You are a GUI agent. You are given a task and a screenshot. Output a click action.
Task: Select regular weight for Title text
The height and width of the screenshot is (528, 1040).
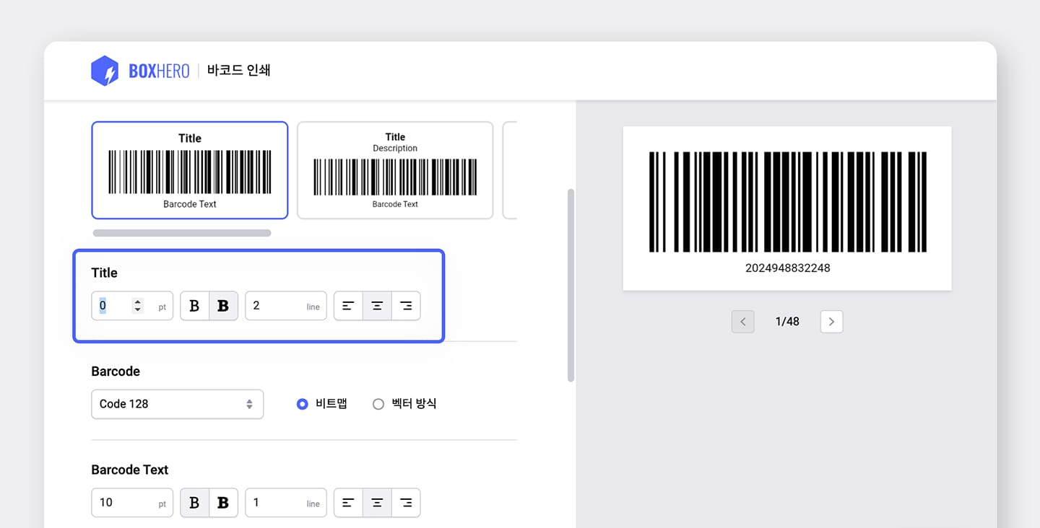click(194, 306)
